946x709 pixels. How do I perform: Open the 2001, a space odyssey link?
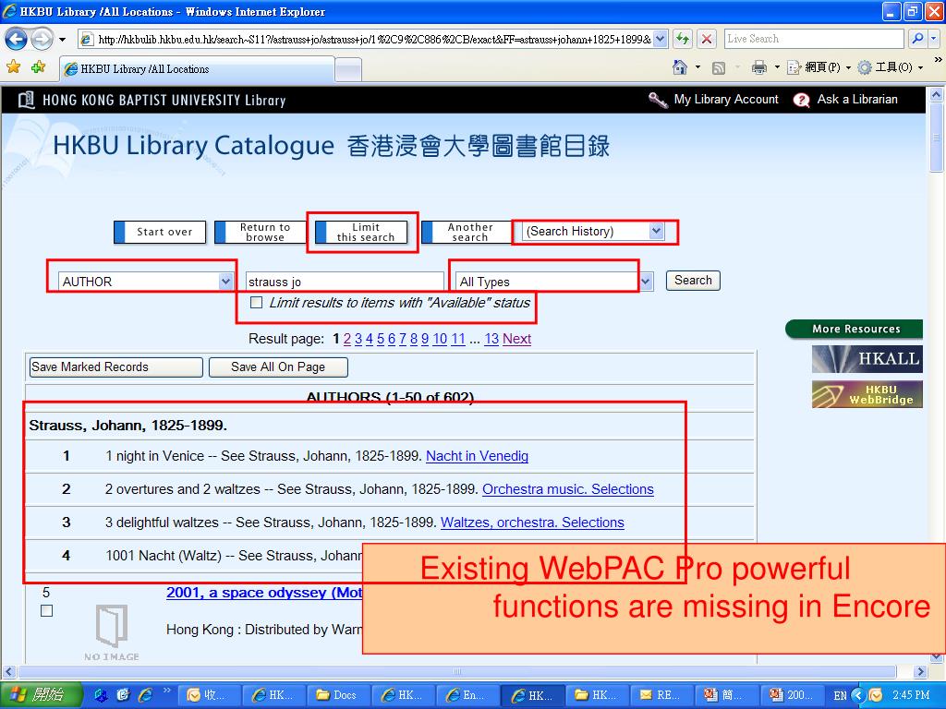(264, 593)
